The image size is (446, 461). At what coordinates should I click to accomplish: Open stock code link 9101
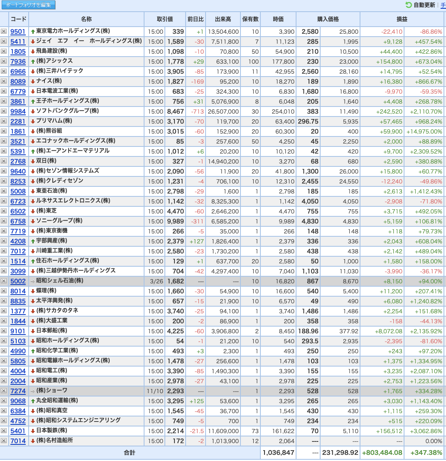(x=18, y=331)
